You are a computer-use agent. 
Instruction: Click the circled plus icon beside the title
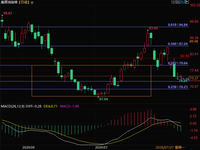pyautogui.click(x=32, y=2)
